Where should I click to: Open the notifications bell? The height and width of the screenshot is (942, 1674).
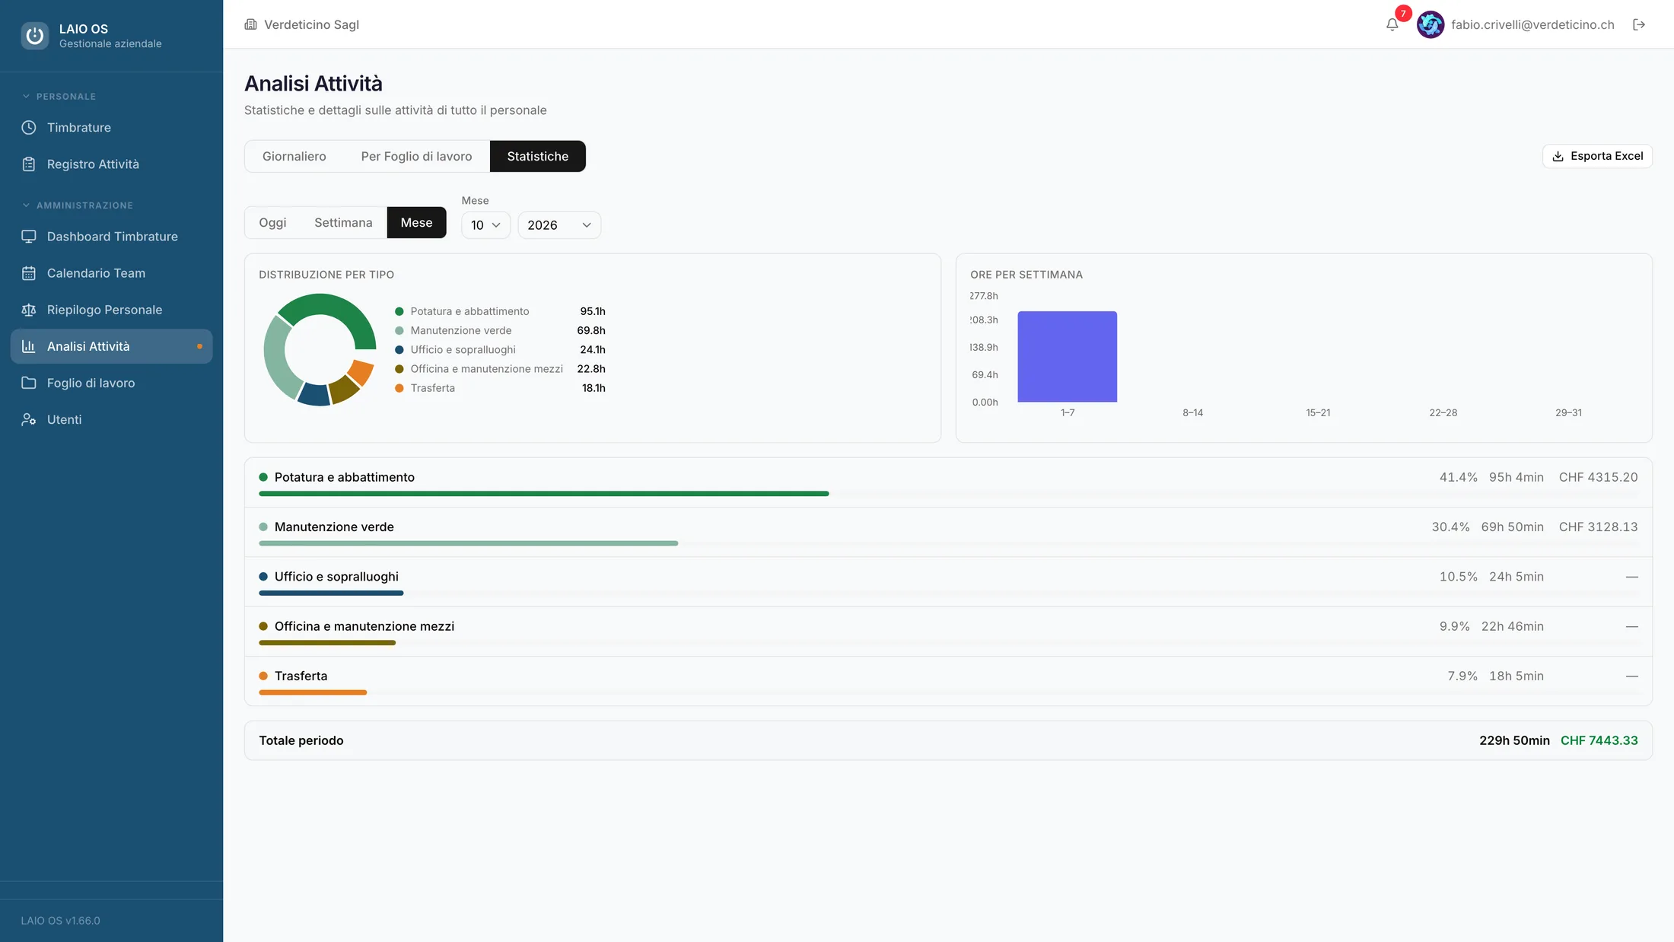[x=1392, y=24]
